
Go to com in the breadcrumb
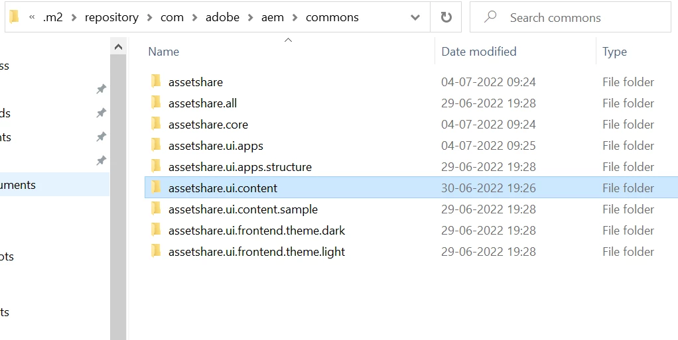[x=172, y=17]
